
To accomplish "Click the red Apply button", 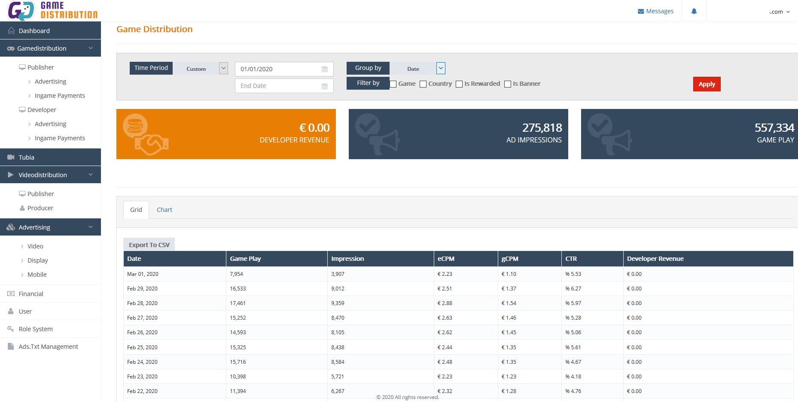I will pos(707,84).
